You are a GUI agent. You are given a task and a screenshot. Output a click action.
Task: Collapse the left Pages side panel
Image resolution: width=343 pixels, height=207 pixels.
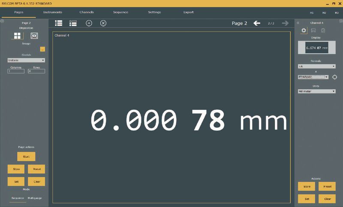[2, 20]
